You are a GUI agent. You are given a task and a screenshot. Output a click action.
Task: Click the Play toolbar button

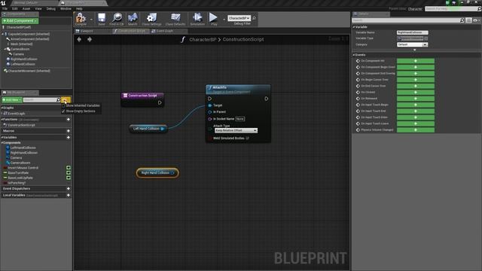(x=214, y=19)
